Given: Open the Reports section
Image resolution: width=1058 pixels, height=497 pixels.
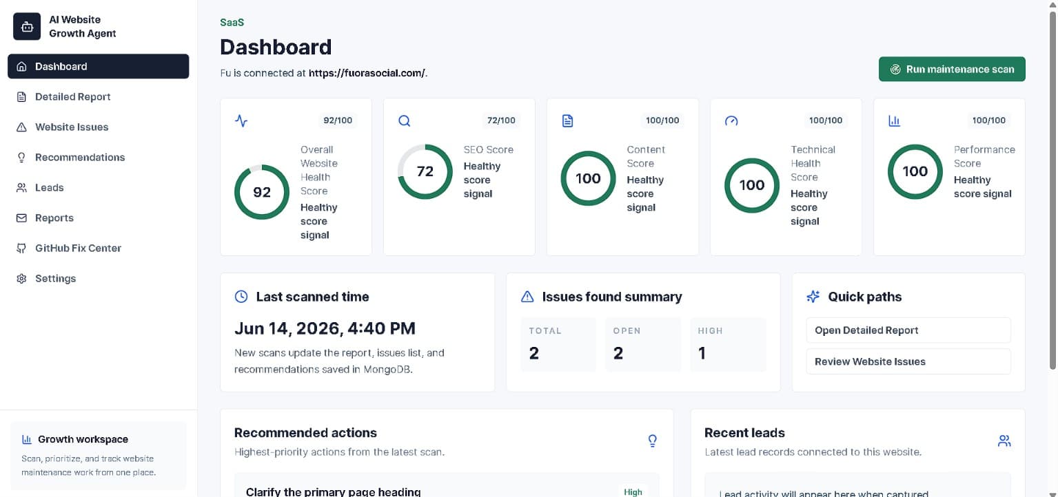Looking at the screenshot, I should point(99,218).
